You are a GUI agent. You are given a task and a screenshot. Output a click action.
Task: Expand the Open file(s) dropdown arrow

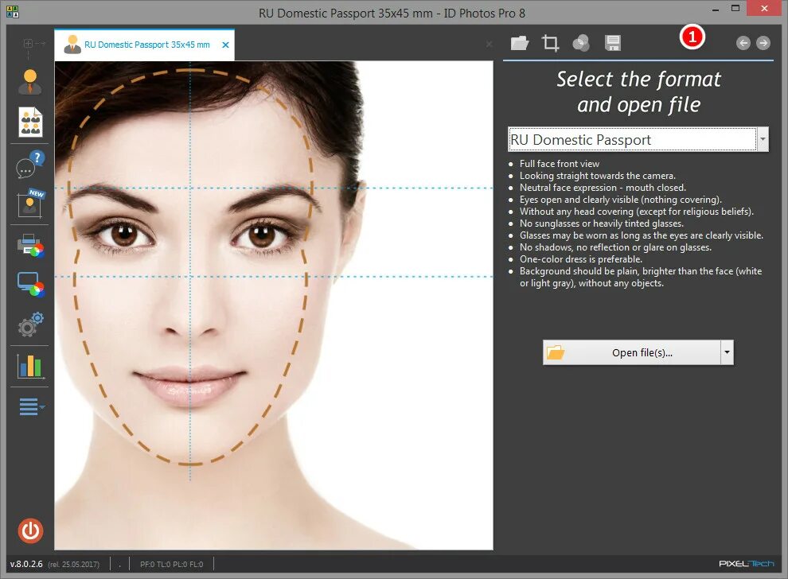tap(728, 352)
